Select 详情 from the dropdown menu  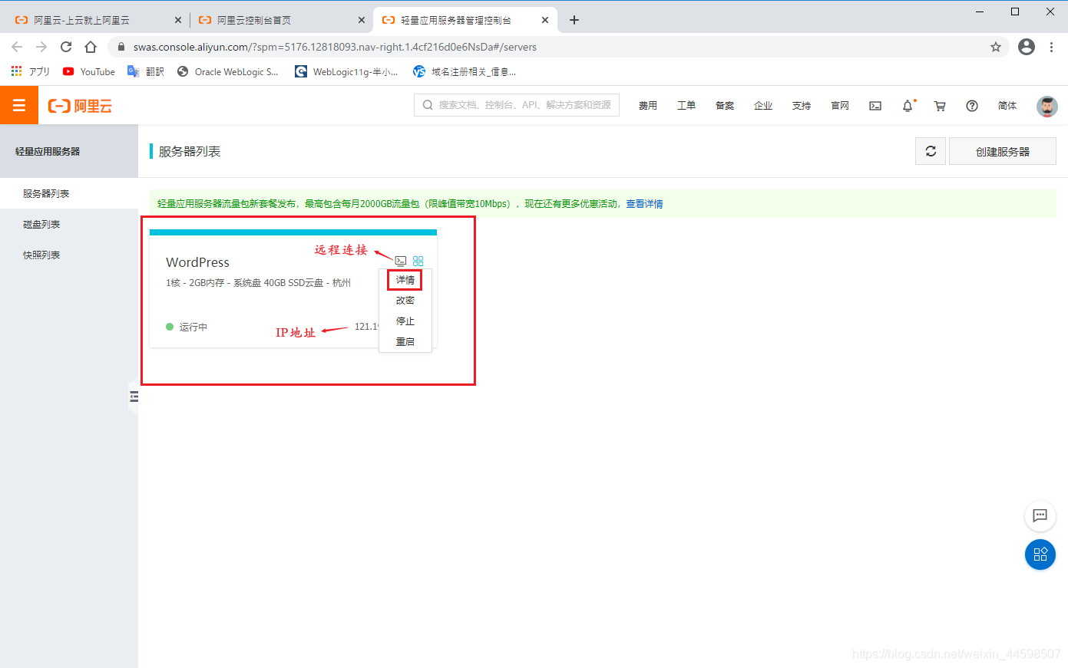(x=405, y=280)
